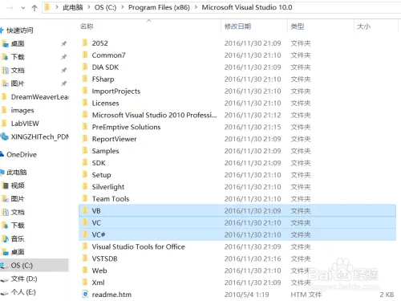Click the ReportViewer folder icon
Image resolution: width=401 pixels, height=301 pixels.
(x=85, y=139)
